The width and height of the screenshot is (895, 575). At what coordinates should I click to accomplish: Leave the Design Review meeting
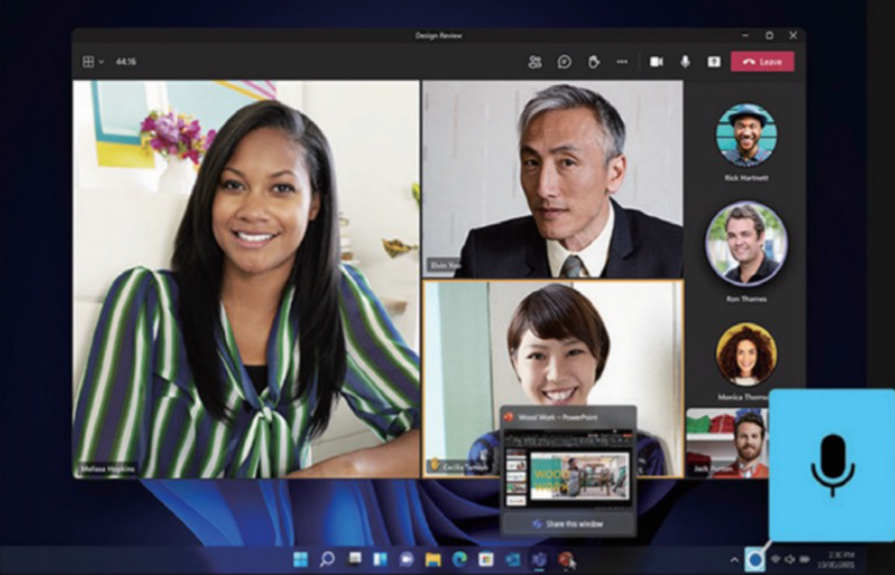761,62
